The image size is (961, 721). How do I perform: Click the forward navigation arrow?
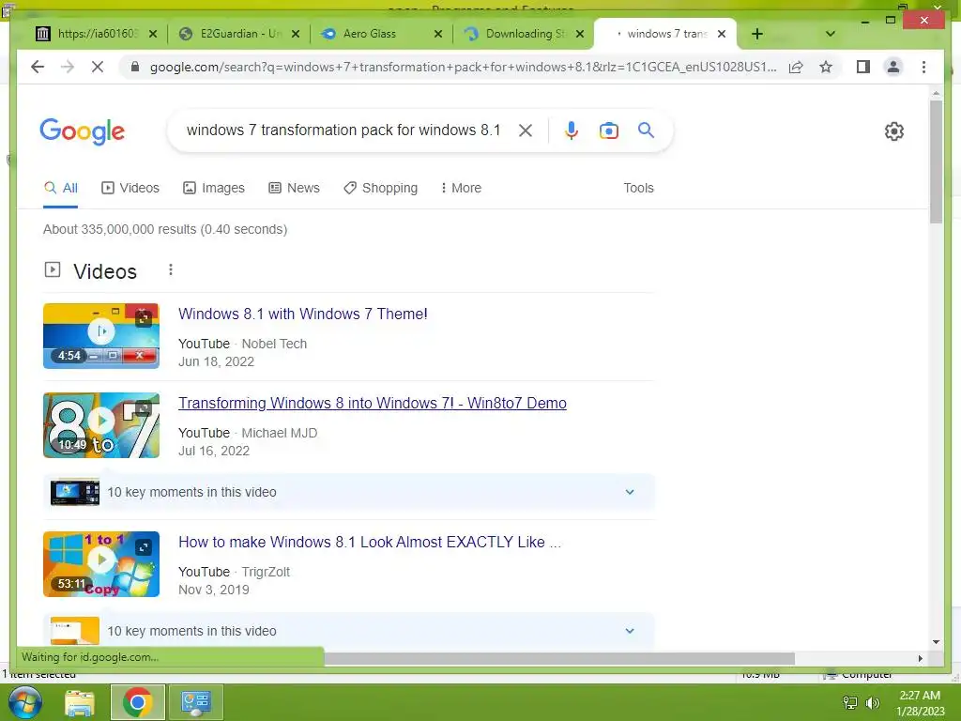68,67
